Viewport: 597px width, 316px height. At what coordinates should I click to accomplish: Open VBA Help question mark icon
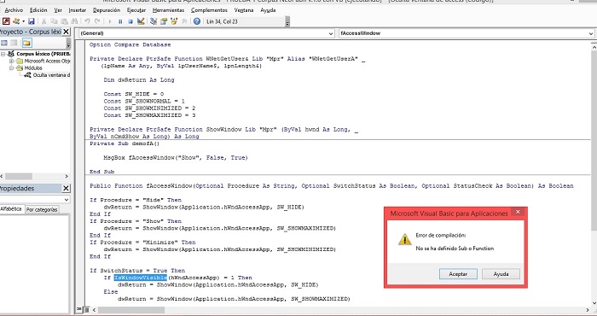click(x=197, y=21)
